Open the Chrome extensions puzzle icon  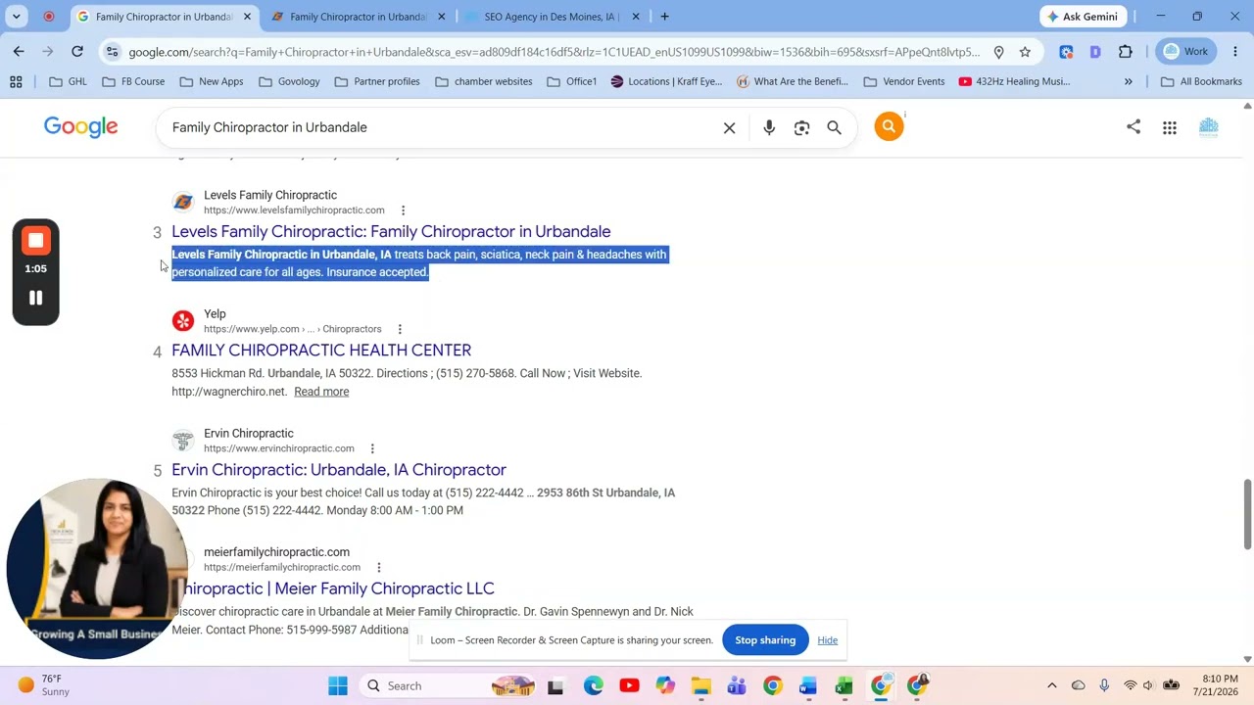[x=1125, y=52]
